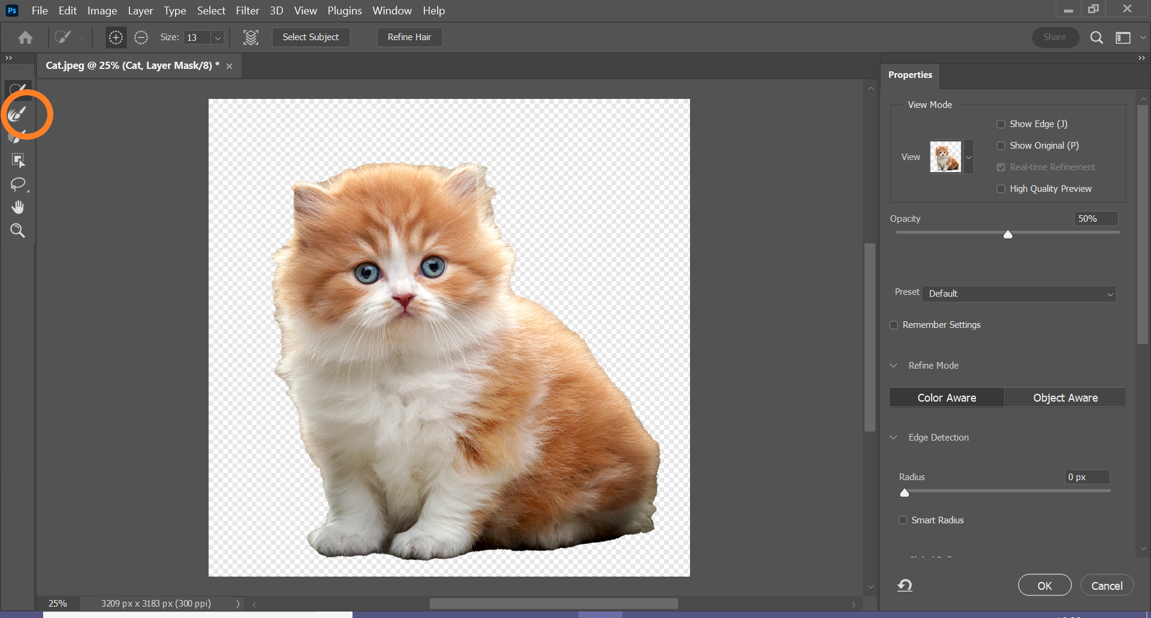Enable Smart Radius checkbox
The image size is (1151, 618).
pos(903,520)
